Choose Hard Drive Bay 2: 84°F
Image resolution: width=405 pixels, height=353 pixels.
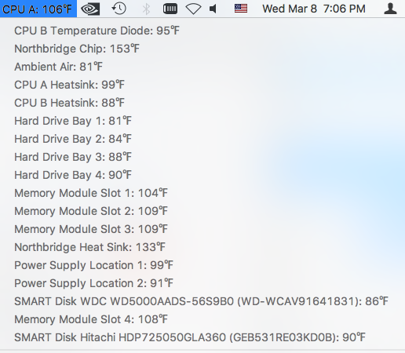pos(202,139)
